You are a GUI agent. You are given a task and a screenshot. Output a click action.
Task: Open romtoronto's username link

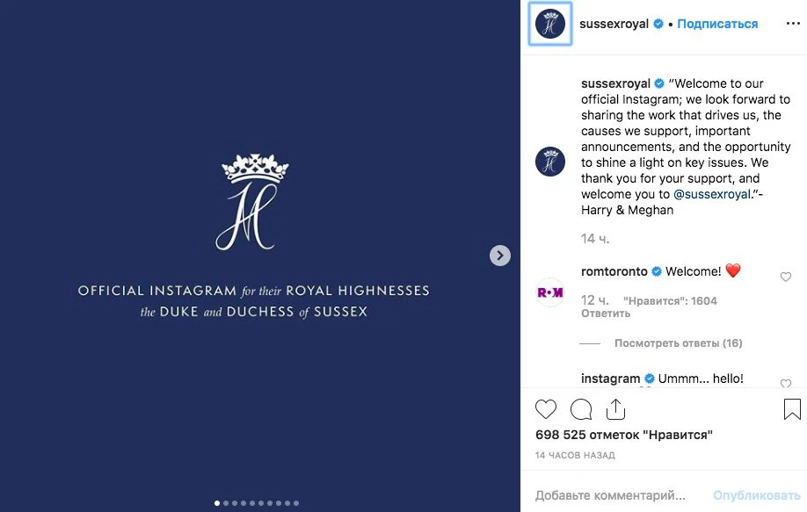tap(614, 272)
